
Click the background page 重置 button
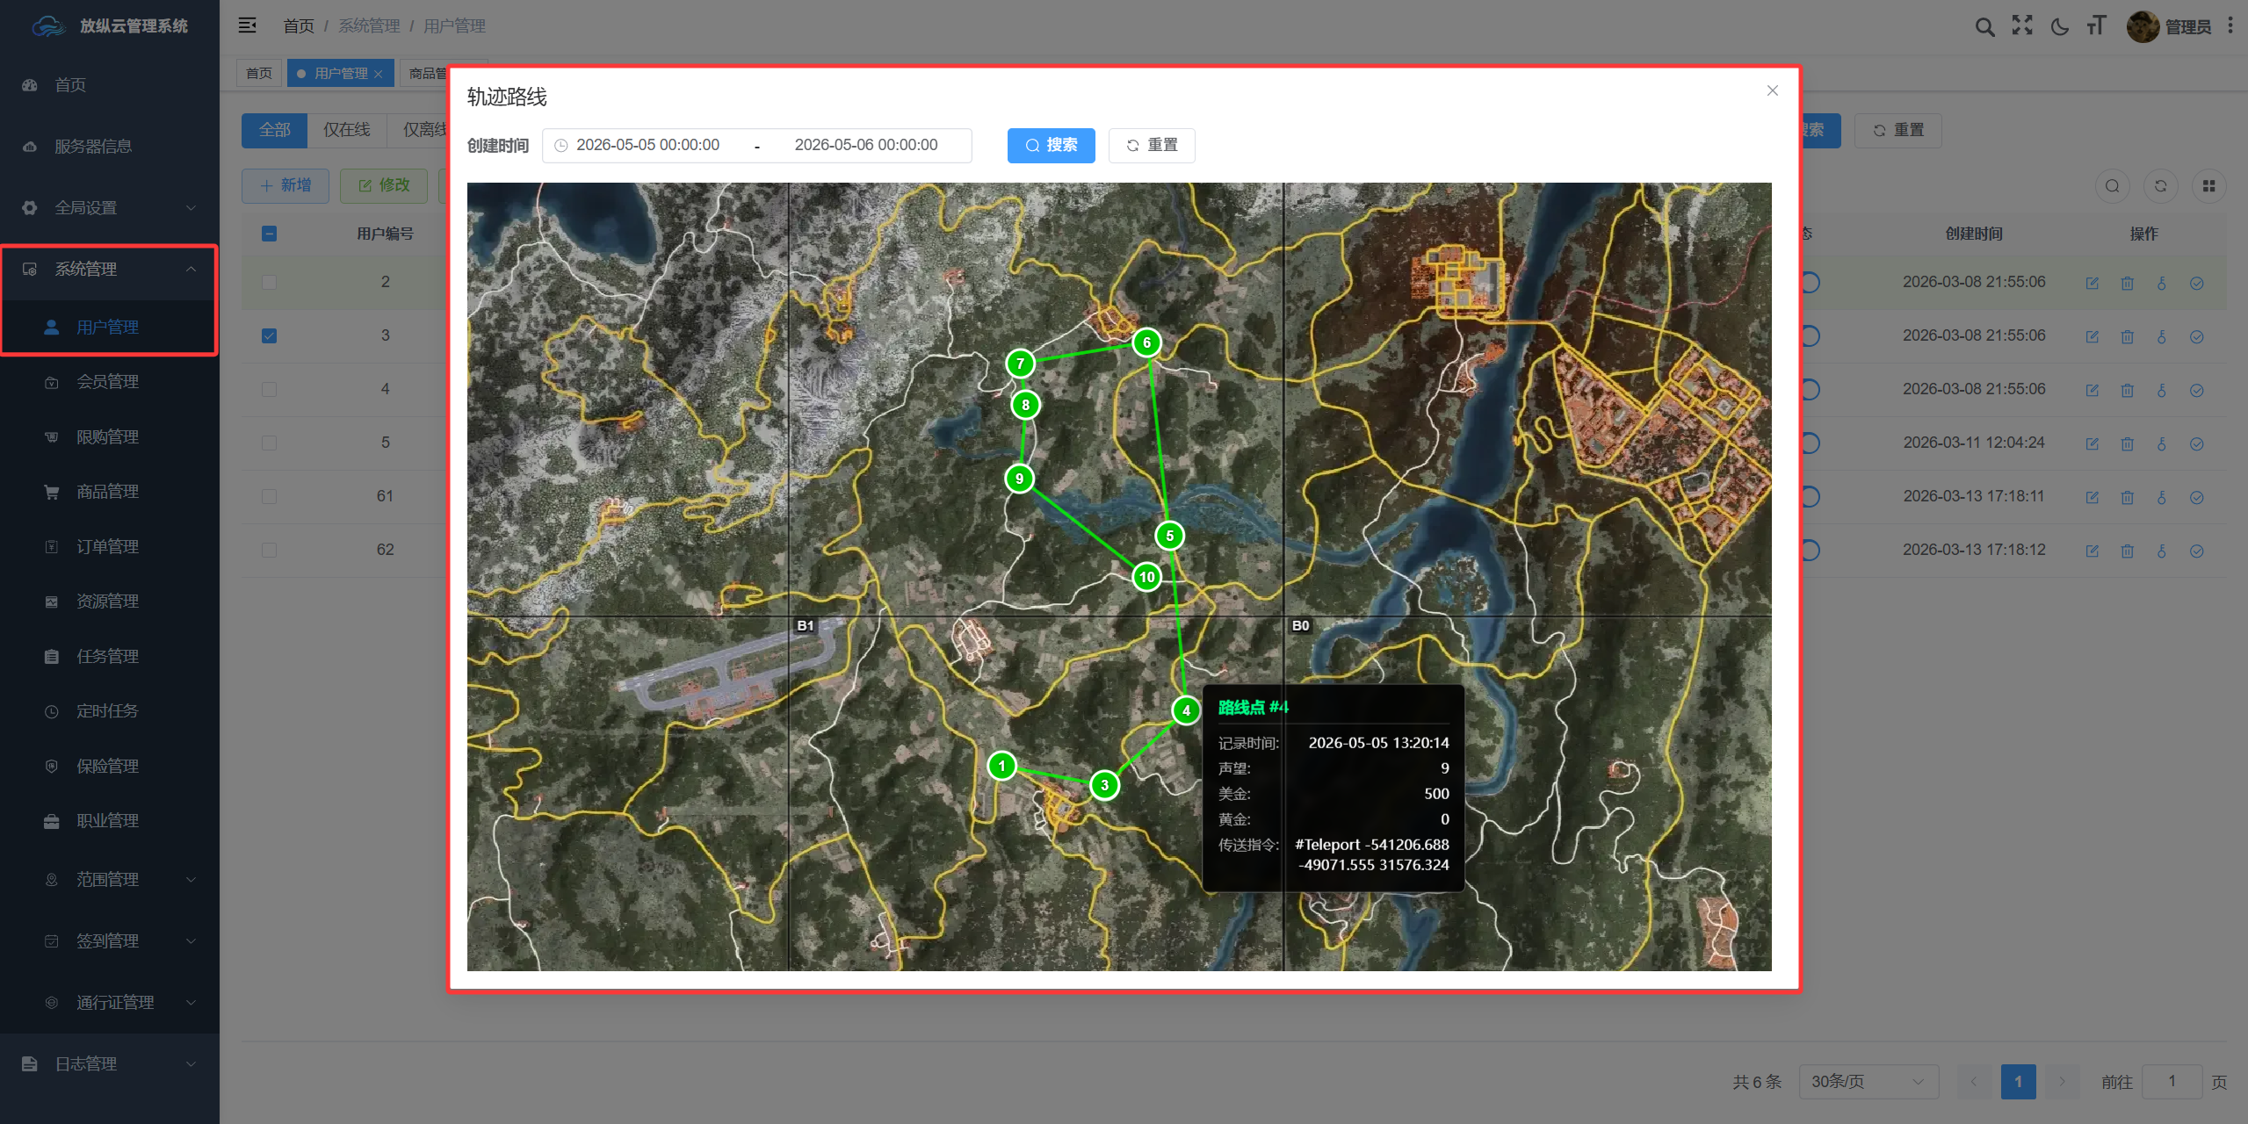point(1897,131)
